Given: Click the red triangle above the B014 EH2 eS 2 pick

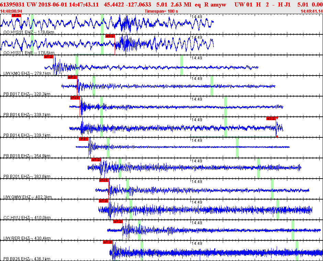Looking at the screenshot, I should coord(277,118).
